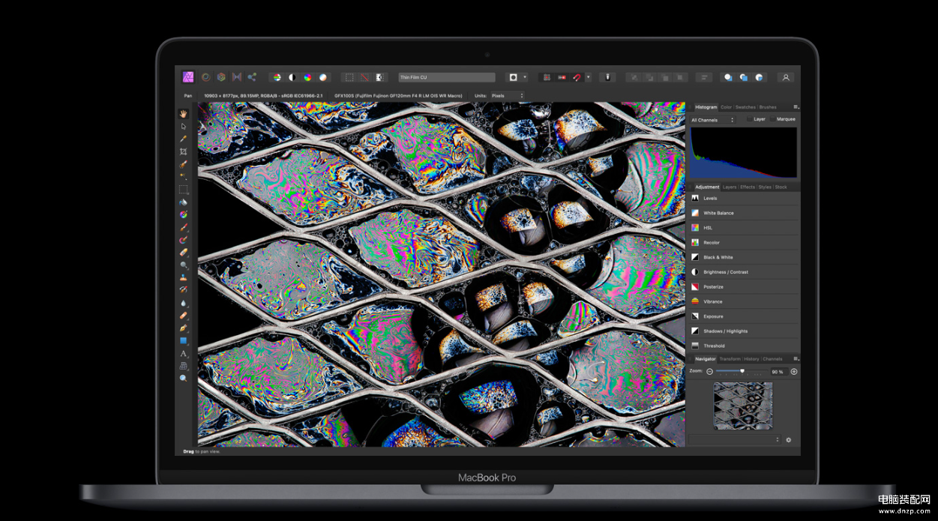938x521 pixels.
Task: Switch to the Color tab
Action: click(726, 107)
